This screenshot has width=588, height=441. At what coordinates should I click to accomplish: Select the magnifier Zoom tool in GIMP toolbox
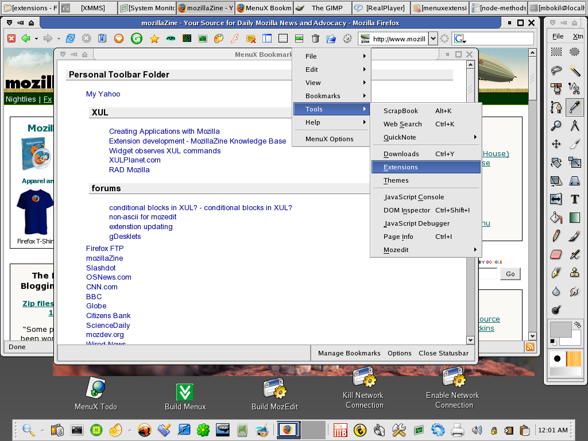pos(556,125)
